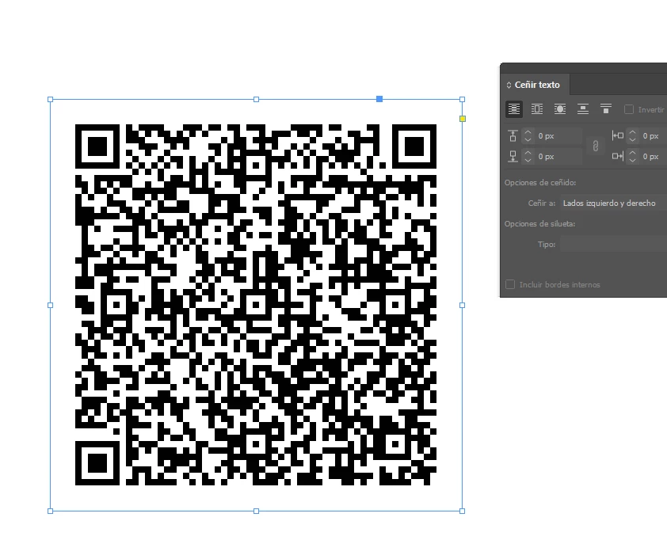Screen dimensions: 667x540
Task: Select Wrap around bounding box icon
Action: point(537,109)
